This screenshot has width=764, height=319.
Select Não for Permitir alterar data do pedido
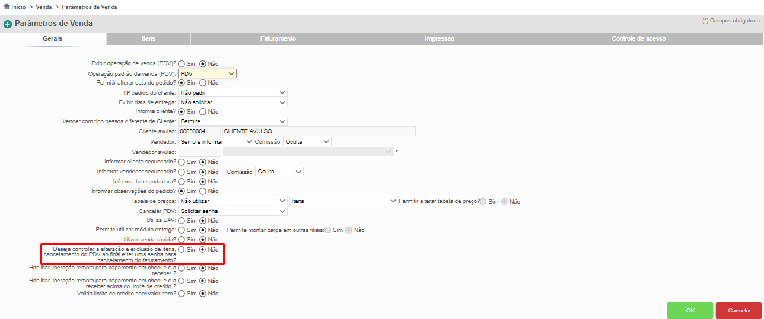point(203,83)
